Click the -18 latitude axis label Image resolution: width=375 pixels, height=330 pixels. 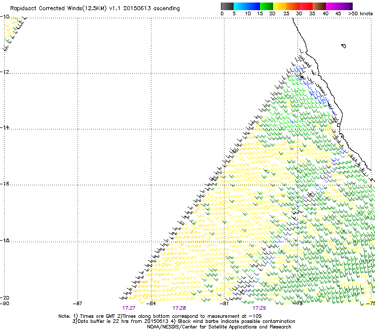point(5,240)
